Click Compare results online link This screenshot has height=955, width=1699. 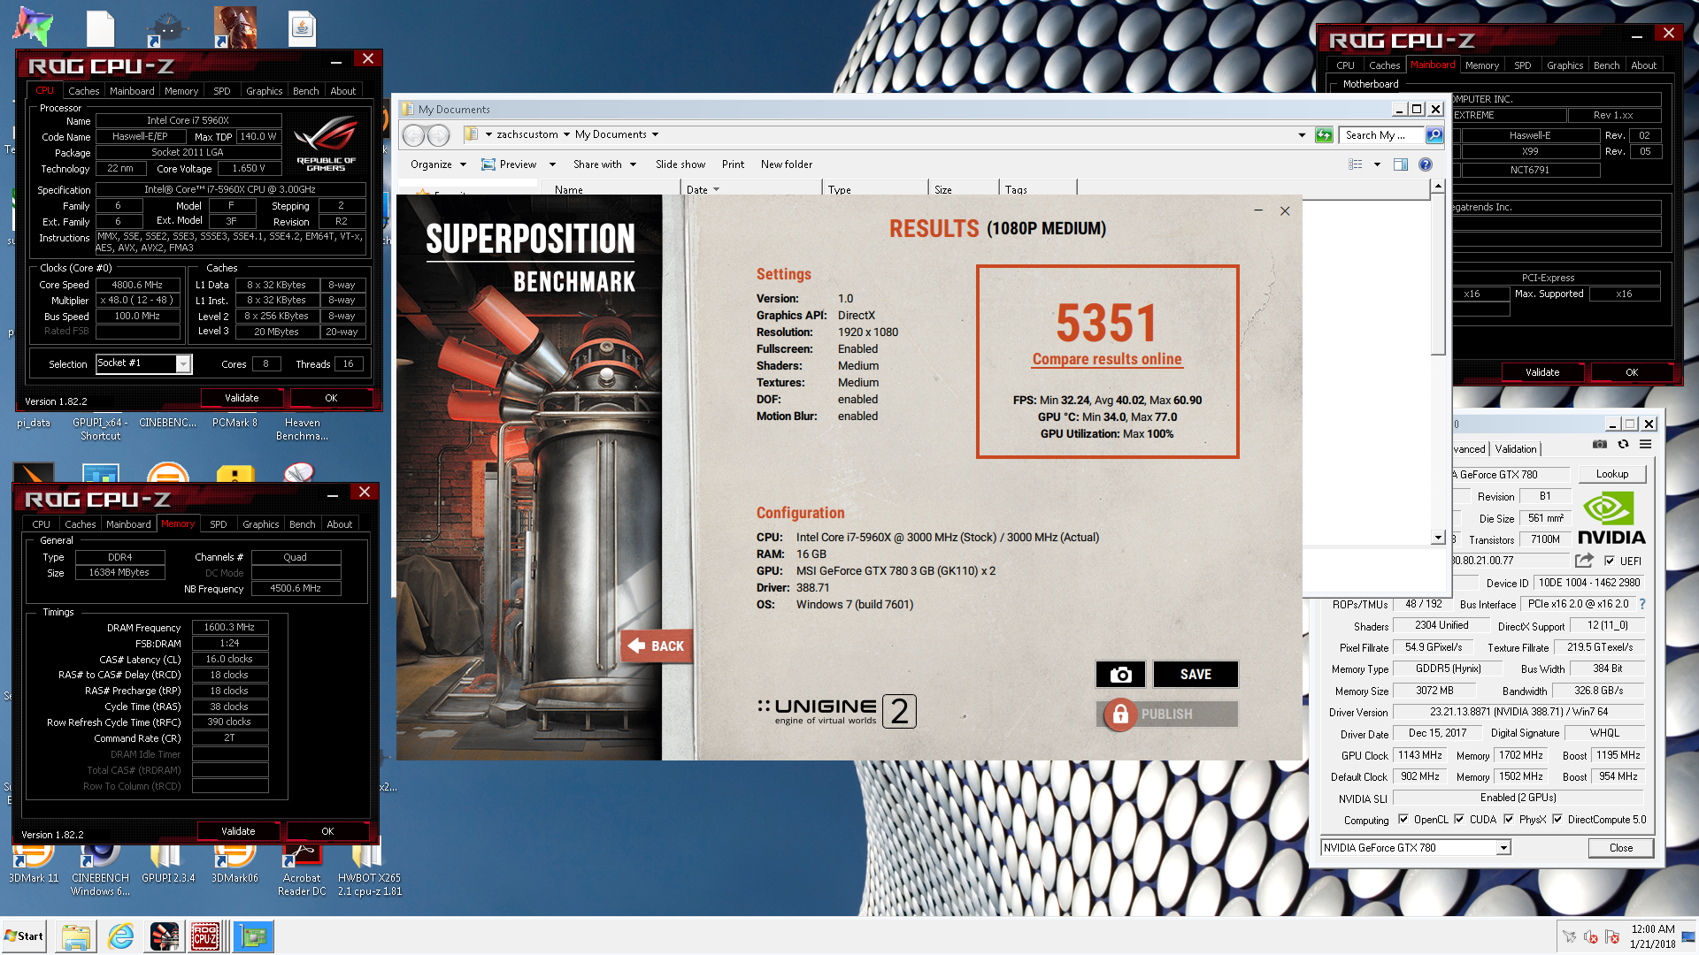click(1107, 359)
